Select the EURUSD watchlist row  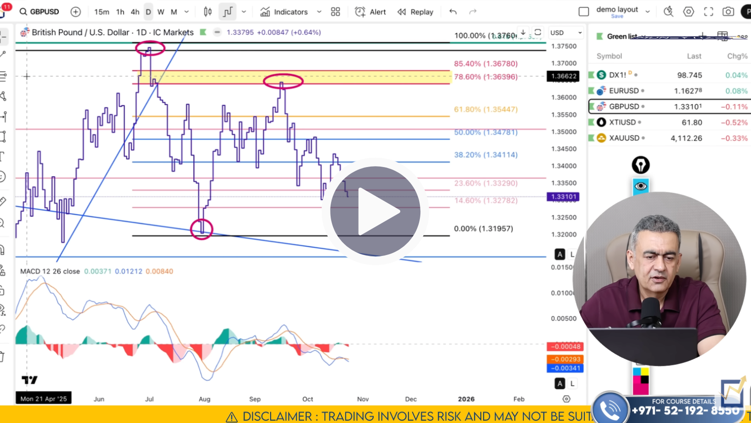[669, 91]
